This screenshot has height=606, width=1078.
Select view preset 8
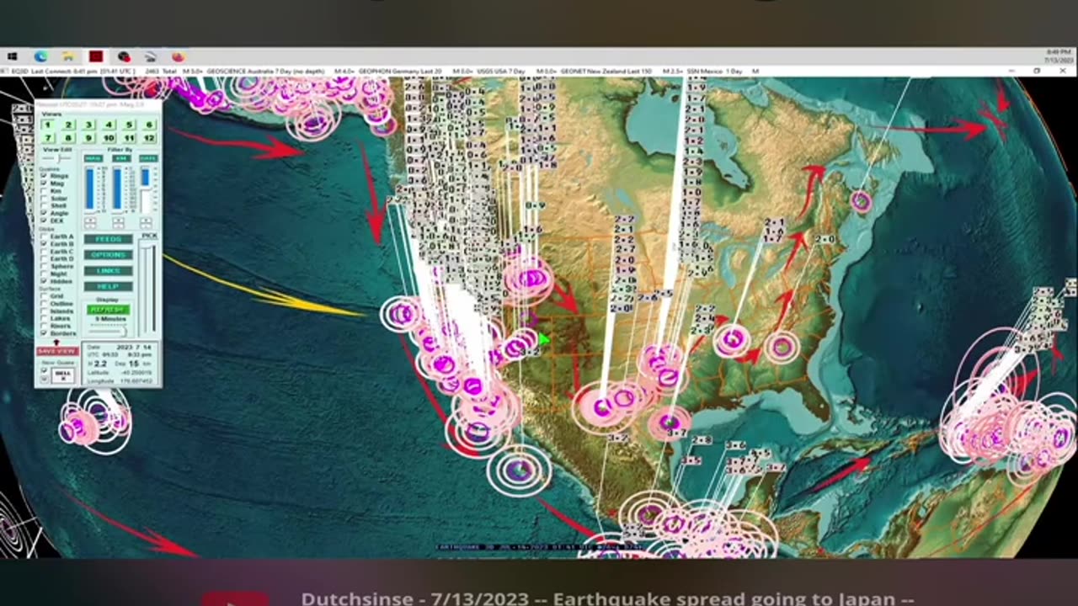[68, 138]
